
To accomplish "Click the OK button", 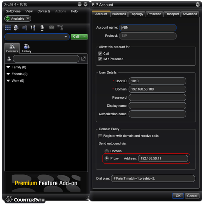I will [x=178, y=196].
